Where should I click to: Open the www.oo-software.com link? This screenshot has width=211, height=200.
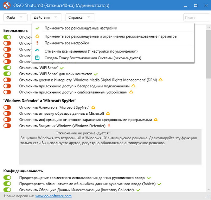point(53,196)
